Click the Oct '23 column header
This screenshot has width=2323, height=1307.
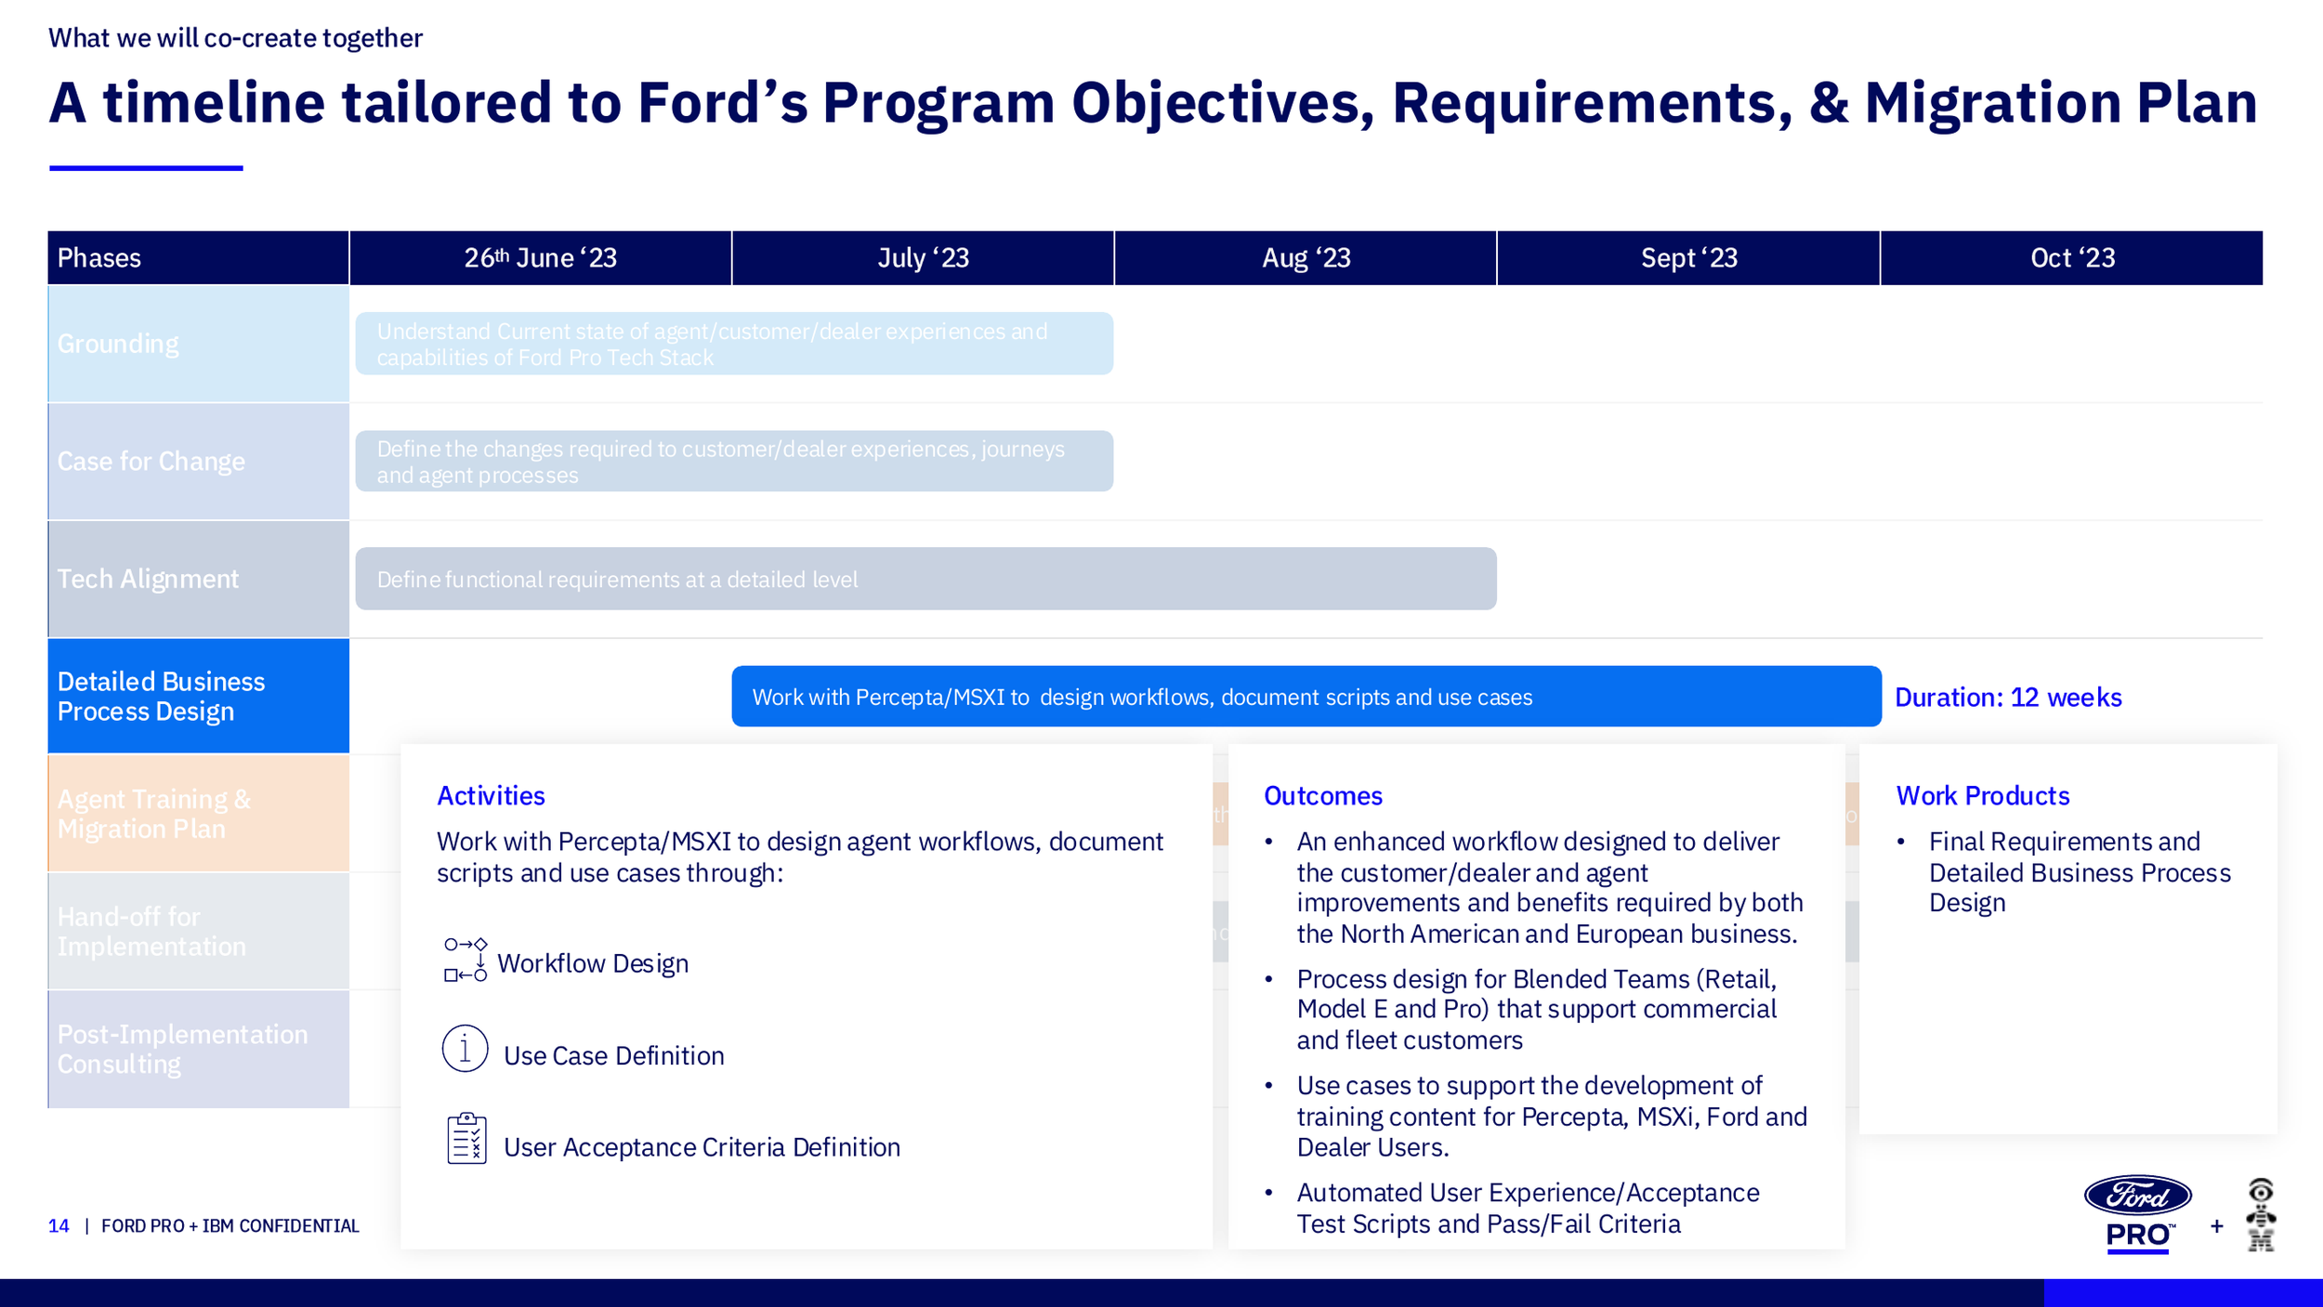(2072, 257)
